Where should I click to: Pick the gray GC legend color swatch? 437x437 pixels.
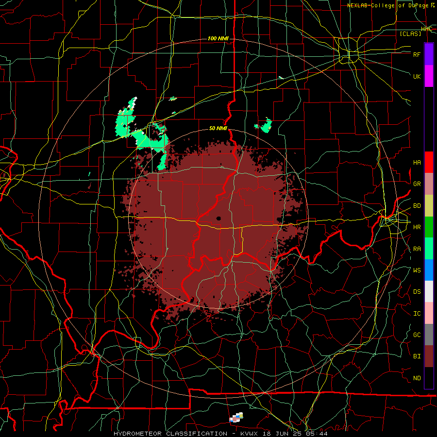[429, 335]
